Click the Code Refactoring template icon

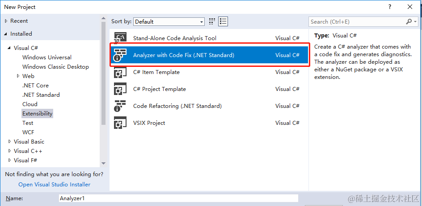pos(120,106)
